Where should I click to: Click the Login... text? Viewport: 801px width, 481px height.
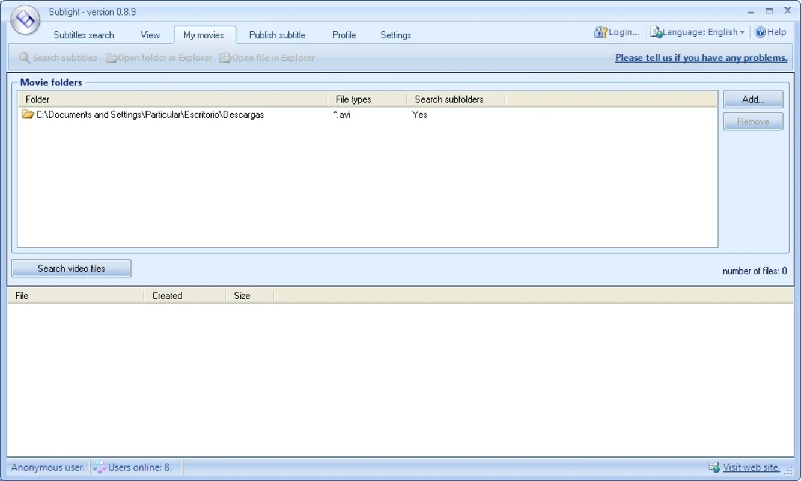pyautogui.click(x=624, y=32)
